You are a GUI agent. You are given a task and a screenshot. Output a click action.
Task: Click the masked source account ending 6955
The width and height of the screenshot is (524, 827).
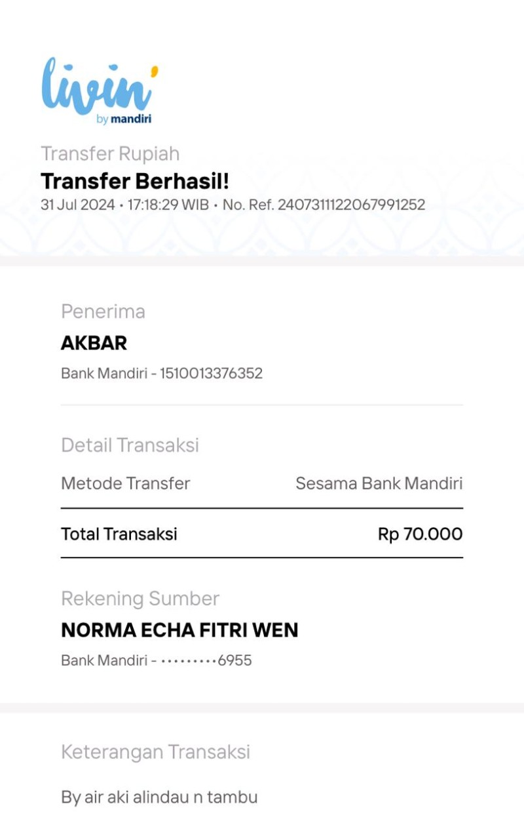click(206, 660)
